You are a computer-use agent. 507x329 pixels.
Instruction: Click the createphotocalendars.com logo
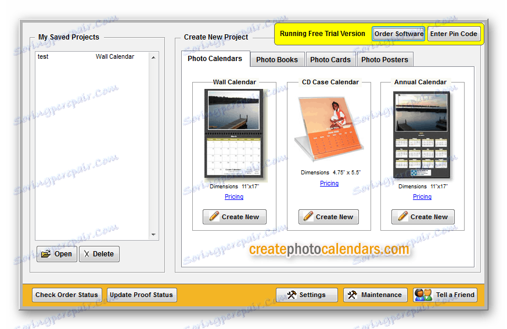[x=329, y=249]
